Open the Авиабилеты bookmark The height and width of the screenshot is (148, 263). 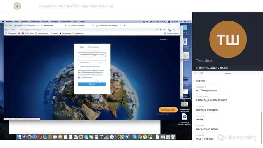78,33
